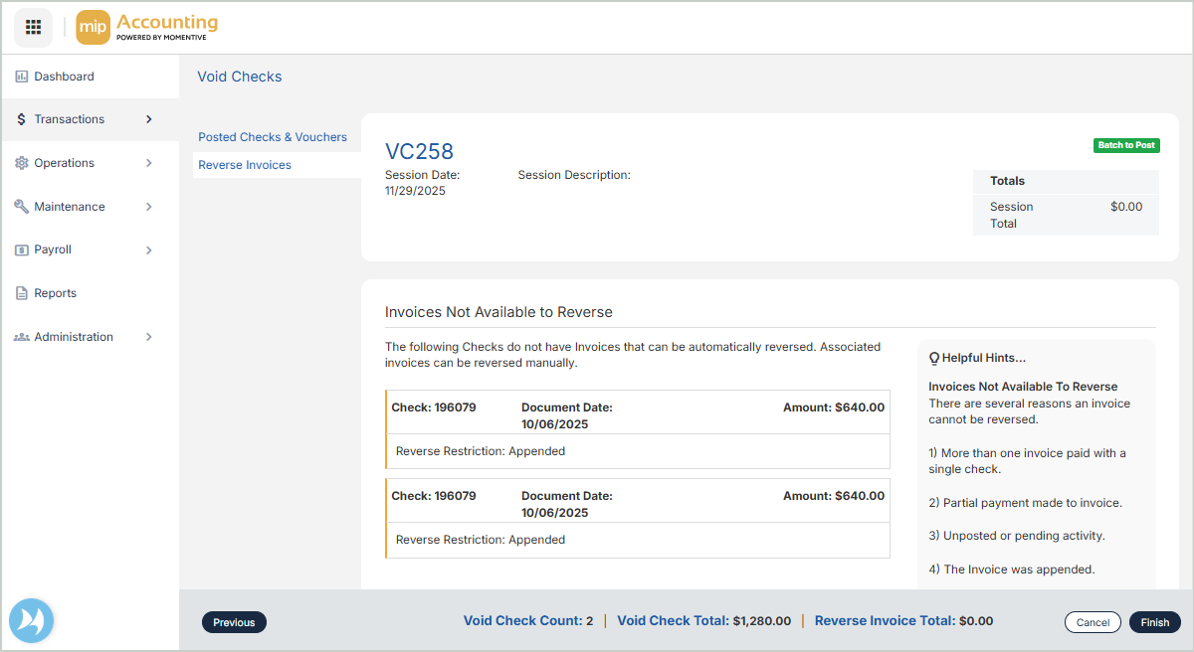Expand the Payroll submenu chevron
This screenshot has height=652, width=1194.
click(x=149, y=250)
